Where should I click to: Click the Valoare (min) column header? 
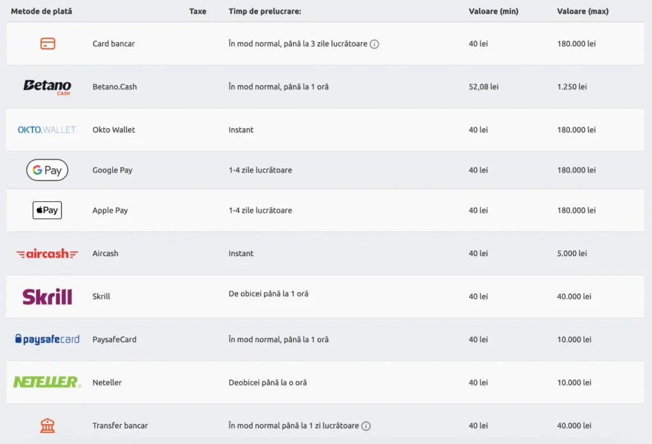point(493,11)
